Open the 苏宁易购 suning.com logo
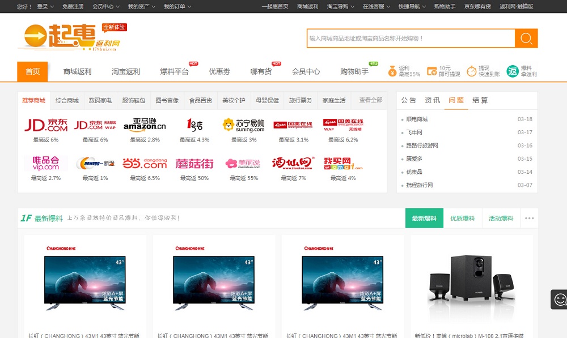This screenshot has width=567, height=338. (244, 125)
